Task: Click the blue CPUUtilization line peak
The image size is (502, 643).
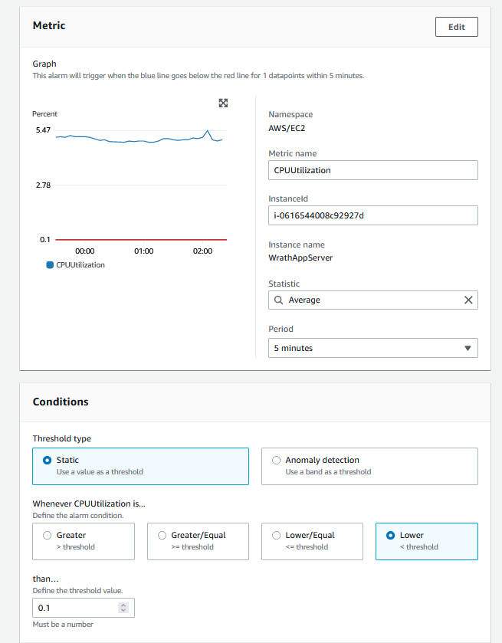Action: coord(207,130)
